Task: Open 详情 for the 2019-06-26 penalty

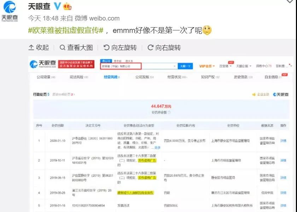Action: coord(283,193)
